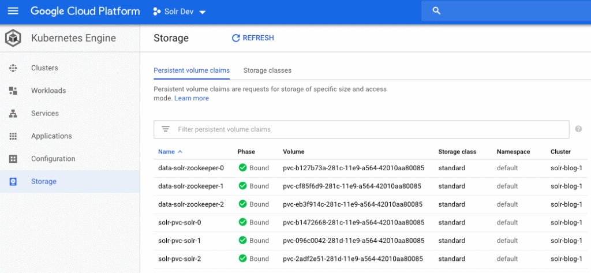
Task: Click volume pvc-096c0042-281d-11e9-a564-42010aa80085
Action: click(354, 241)
